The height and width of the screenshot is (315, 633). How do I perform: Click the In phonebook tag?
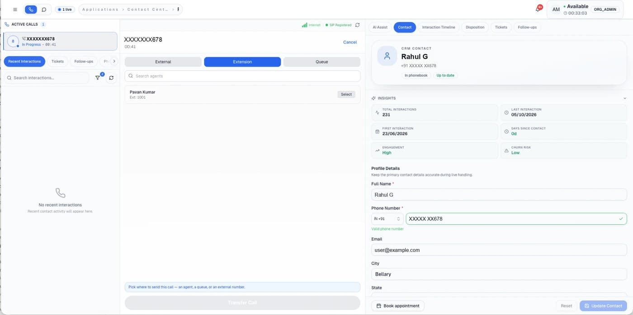click(x=416, y=75)
